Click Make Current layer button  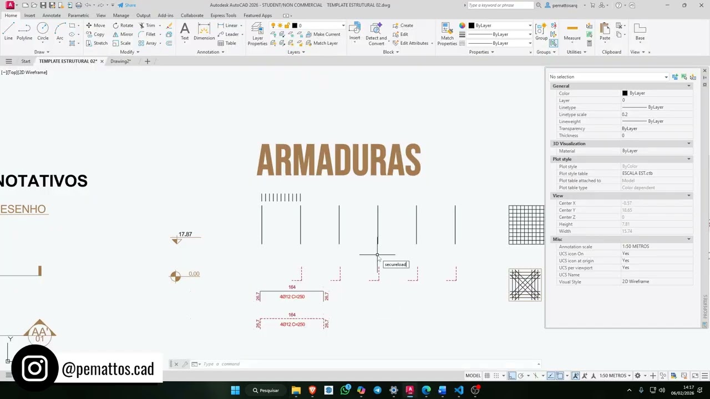pos(323,34)
